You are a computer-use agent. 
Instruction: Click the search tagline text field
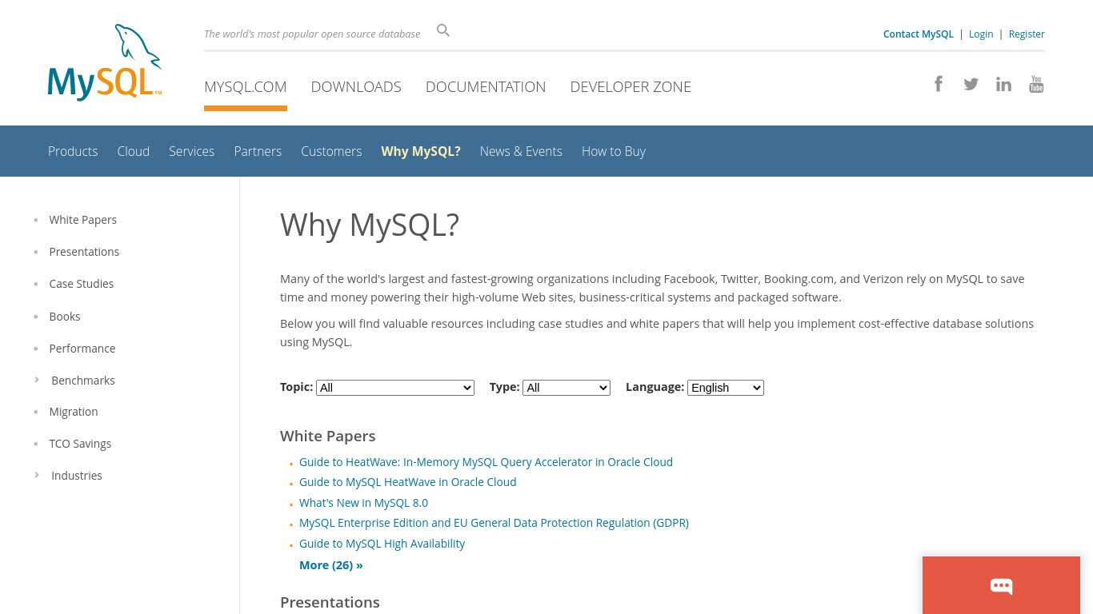(312, 34)
